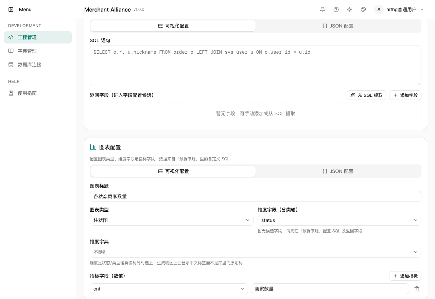Image resolution: width=435 pixels, height=299 pixels.
Task: Click the v1.0.0 version label
Action: click(139, 10)
